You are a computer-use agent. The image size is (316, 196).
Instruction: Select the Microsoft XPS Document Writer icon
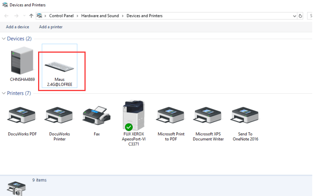207,115
